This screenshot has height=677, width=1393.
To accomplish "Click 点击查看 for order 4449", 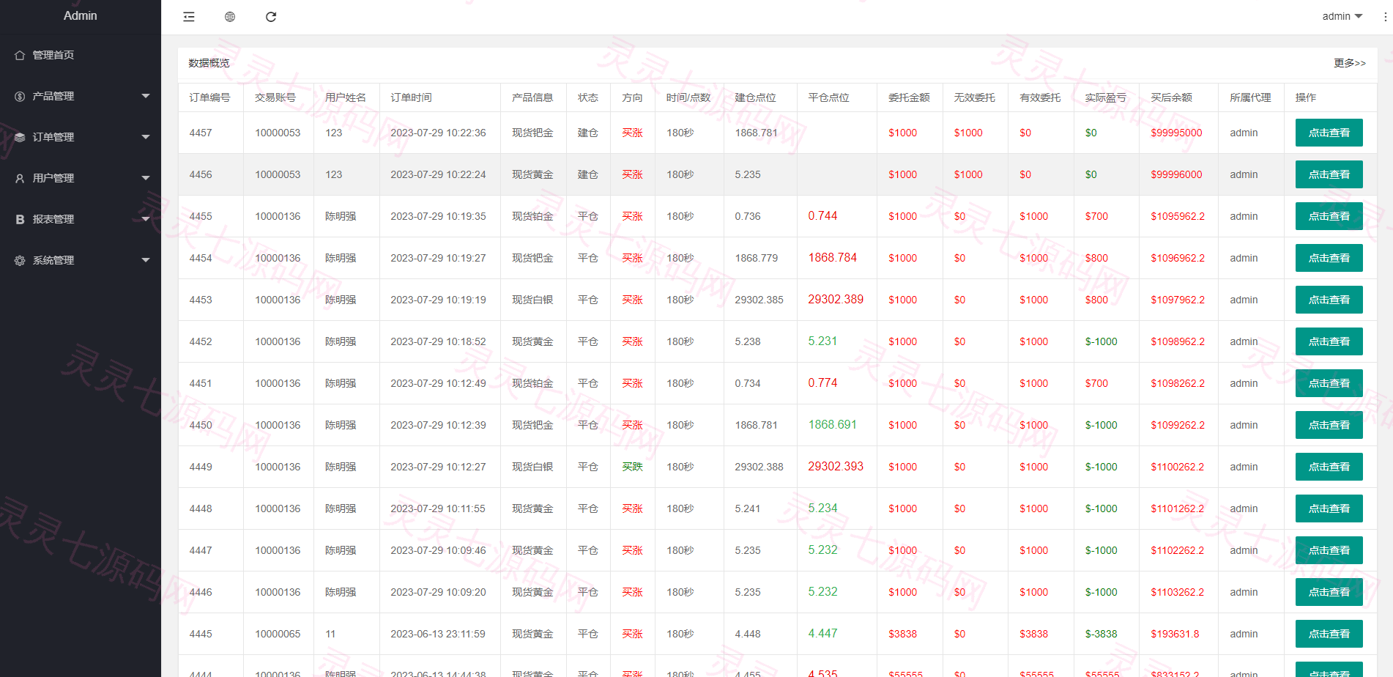I will point(1329,467).
